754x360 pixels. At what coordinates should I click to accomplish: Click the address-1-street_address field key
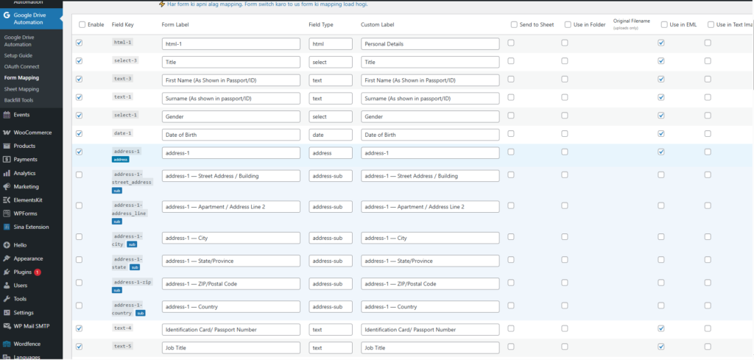click(133, 178)
